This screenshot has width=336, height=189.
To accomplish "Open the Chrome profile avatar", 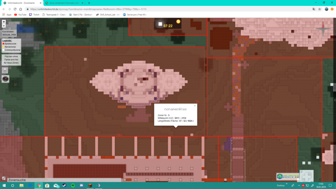I will (x=326, y=9).
